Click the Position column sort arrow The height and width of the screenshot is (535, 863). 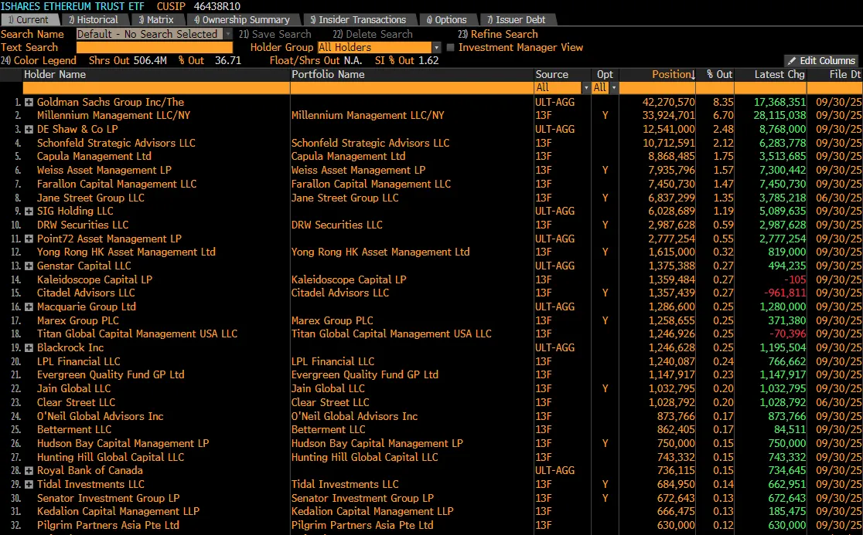click(x=693, y=75)
